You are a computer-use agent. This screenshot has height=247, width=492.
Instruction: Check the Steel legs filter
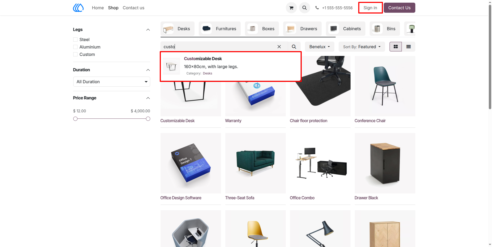pyautogui.click(x=75, y=39)
